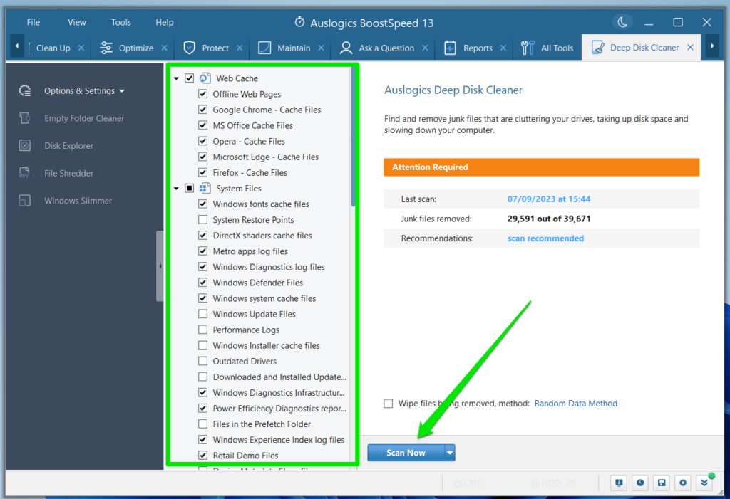This screenshot has width=730, height=499.
Task: Open the scheduler clock icon in the status bar
Action: (x=639, y=483)
